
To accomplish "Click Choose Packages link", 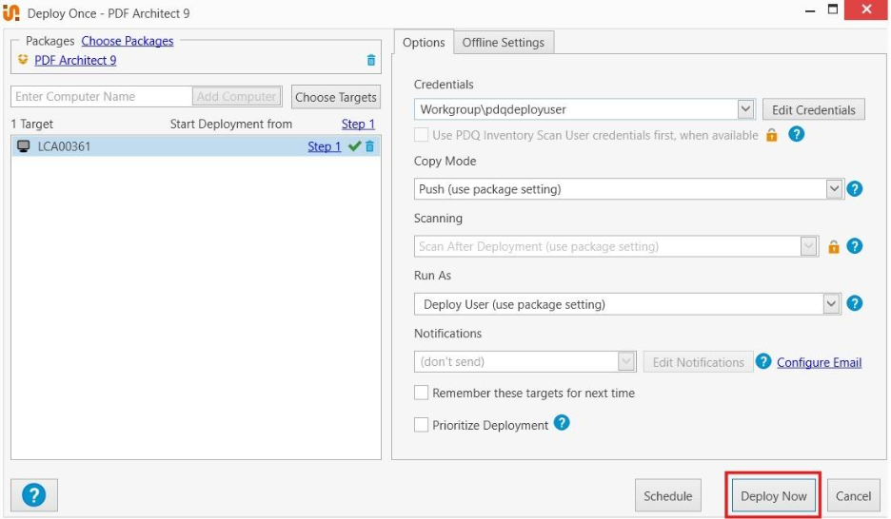I will [x=128, y=41].
